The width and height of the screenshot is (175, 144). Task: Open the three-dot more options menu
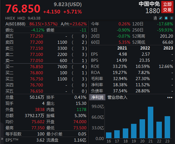(170, 98)
